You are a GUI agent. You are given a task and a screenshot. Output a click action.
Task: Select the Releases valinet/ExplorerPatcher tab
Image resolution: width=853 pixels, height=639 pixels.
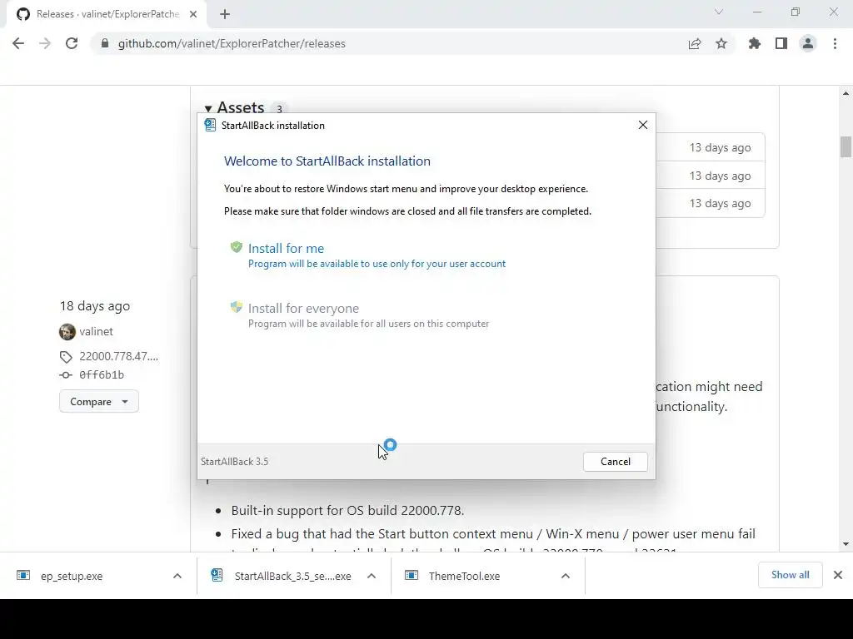(107, 14)
